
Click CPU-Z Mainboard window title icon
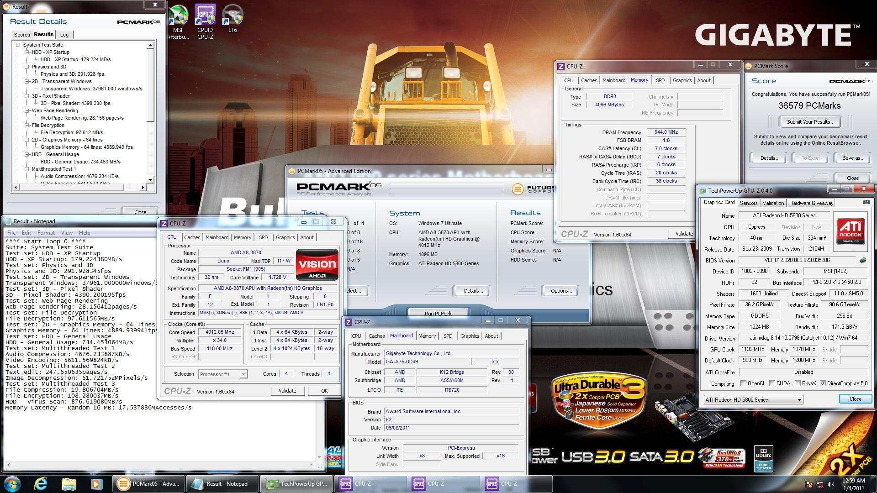[349, 322]
